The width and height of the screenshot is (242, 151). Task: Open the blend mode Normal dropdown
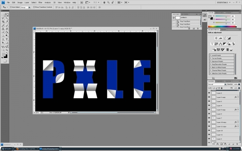tap(217, 84)
